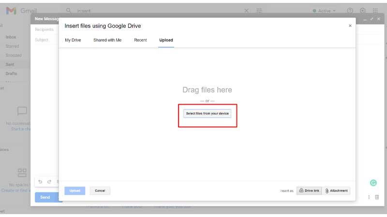Go to the Inbox folder
The height and width of the screenshot is (217, 387).
click(11, 37)
